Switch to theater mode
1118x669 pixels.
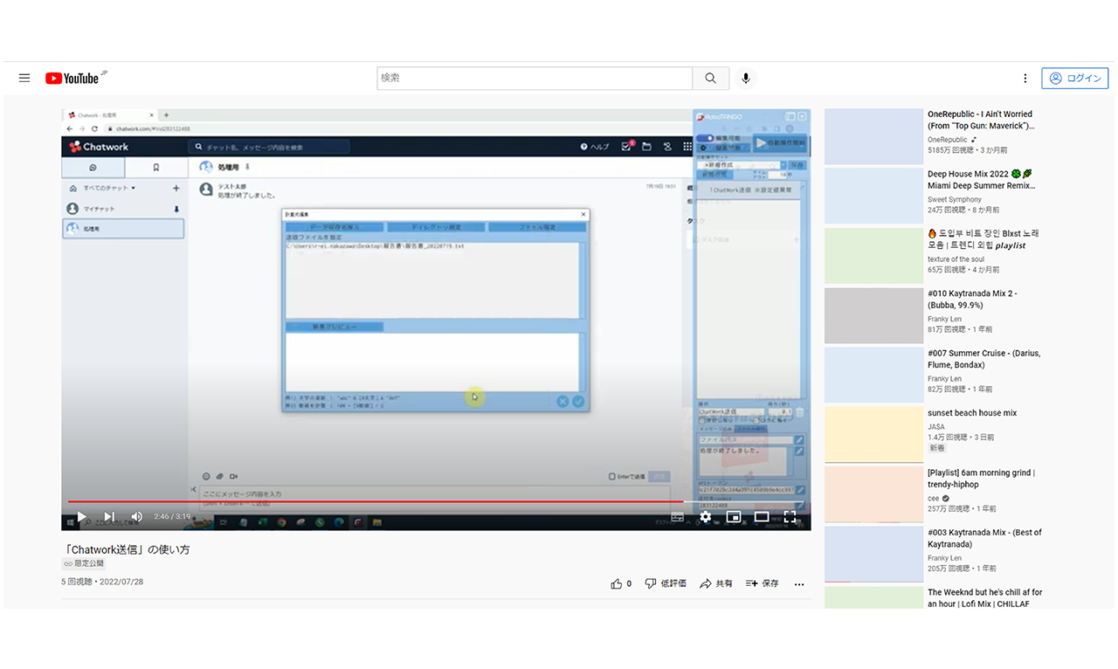762,517
